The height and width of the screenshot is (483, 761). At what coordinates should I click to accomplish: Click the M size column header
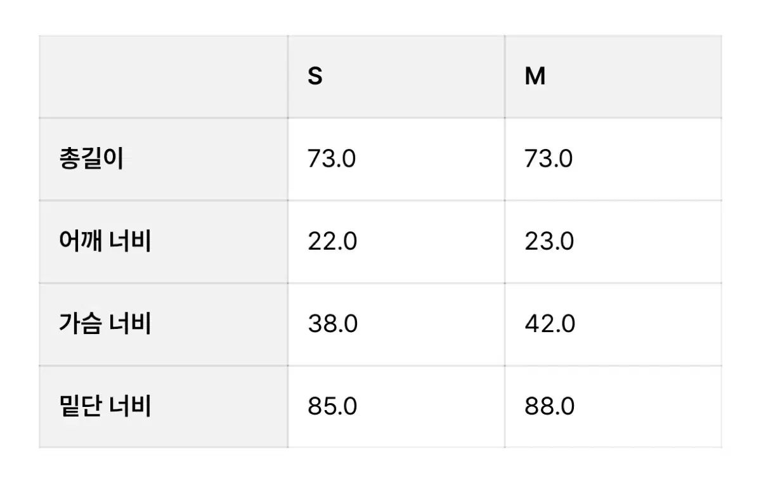[535, 77]
